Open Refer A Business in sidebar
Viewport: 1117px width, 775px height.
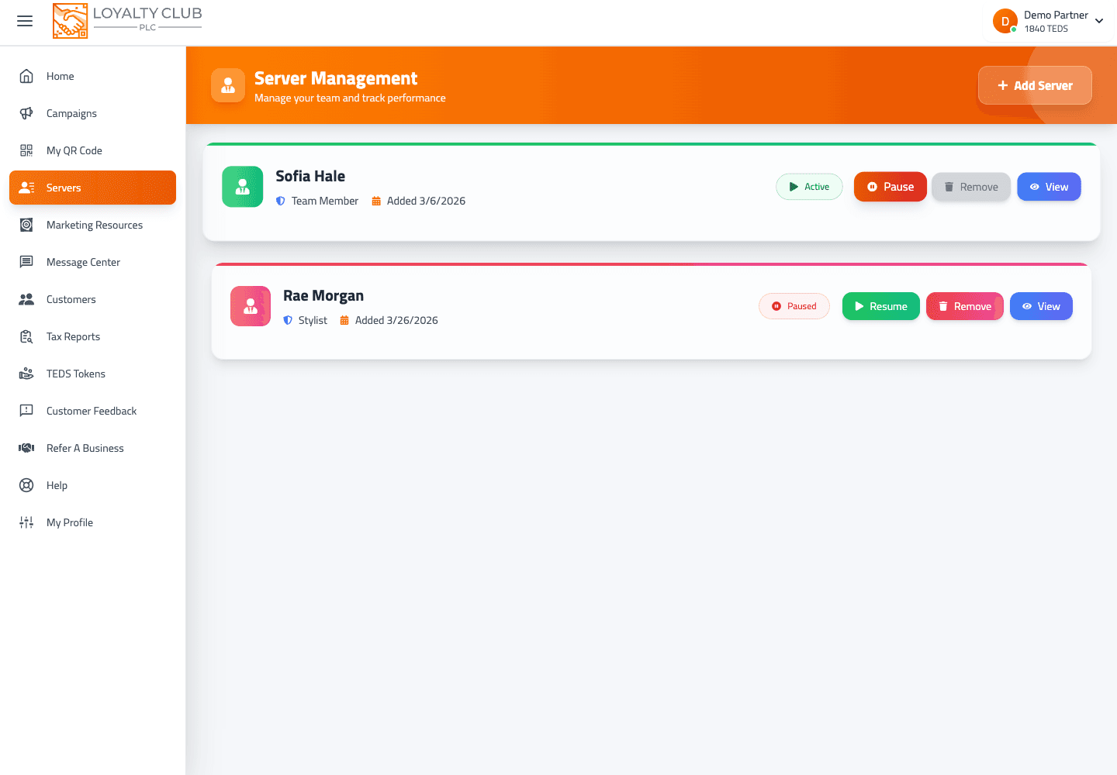pos(92,448)
